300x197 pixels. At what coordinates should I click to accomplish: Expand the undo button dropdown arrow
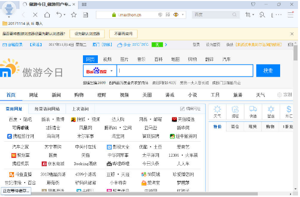coord(65,14)
